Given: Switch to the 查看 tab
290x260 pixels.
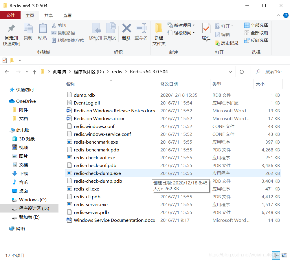Looking at the screenshot, I should coord(67,15).
